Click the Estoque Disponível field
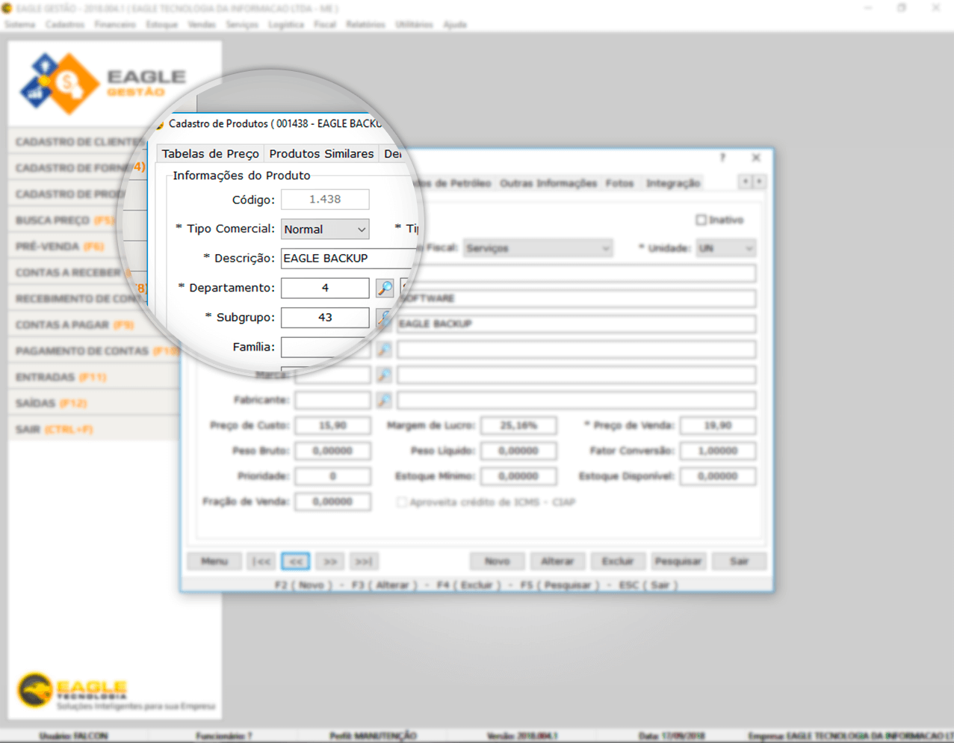Viewport: 954px width, 743px height. pyautogui.click(x=718, y=476)
